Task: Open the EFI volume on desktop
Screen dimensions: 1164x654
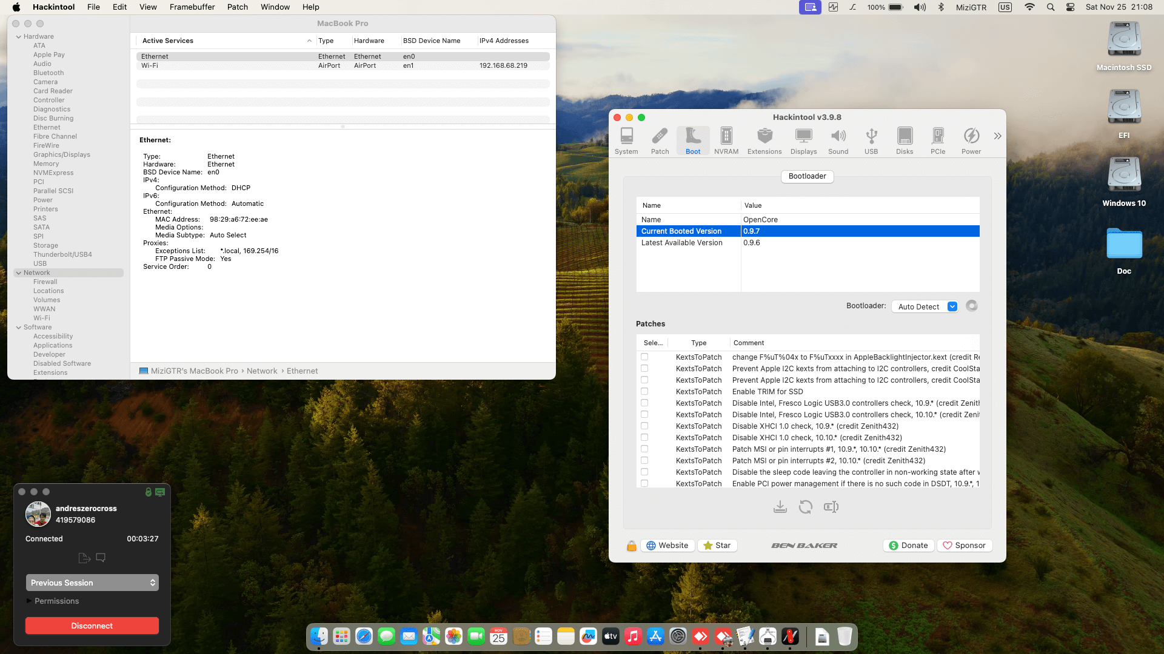Action: click(1124, 114)
